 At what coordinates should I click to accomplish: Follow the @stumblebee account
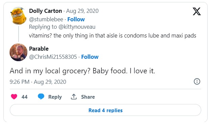[x=76, y=19]
